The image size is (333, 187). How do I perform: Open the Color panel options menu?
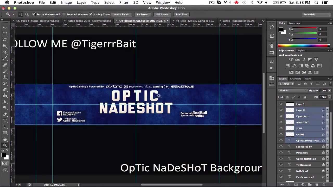[330, 23]
